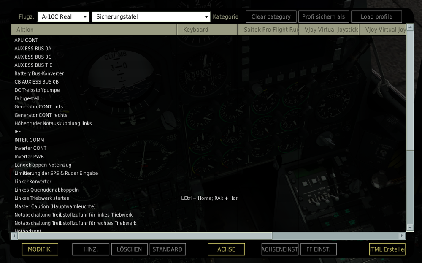The width and height of the screenshot is (422, 263).
Task: Select the AUX ESS BUS TIE row
Action: (208, 65)
